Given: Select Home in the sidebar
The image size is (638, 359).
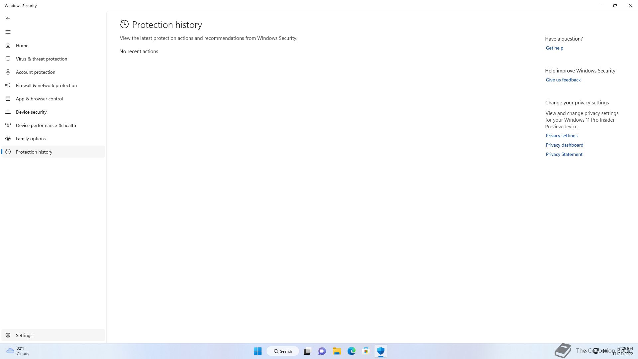Looking at the screenshot, I should point(53,46).
